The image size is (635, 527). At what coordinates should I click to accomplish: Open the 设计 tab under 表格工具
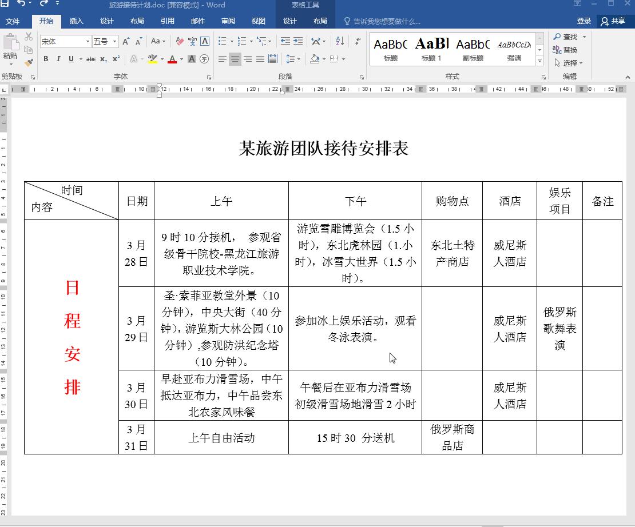289,21
